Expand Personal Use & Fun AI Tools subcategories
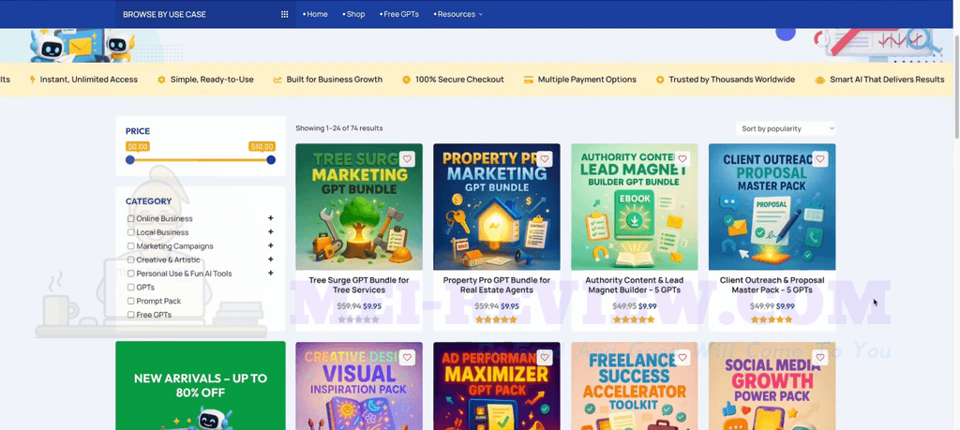The height and width of the screenshot is (430, 960). (271, 274)
